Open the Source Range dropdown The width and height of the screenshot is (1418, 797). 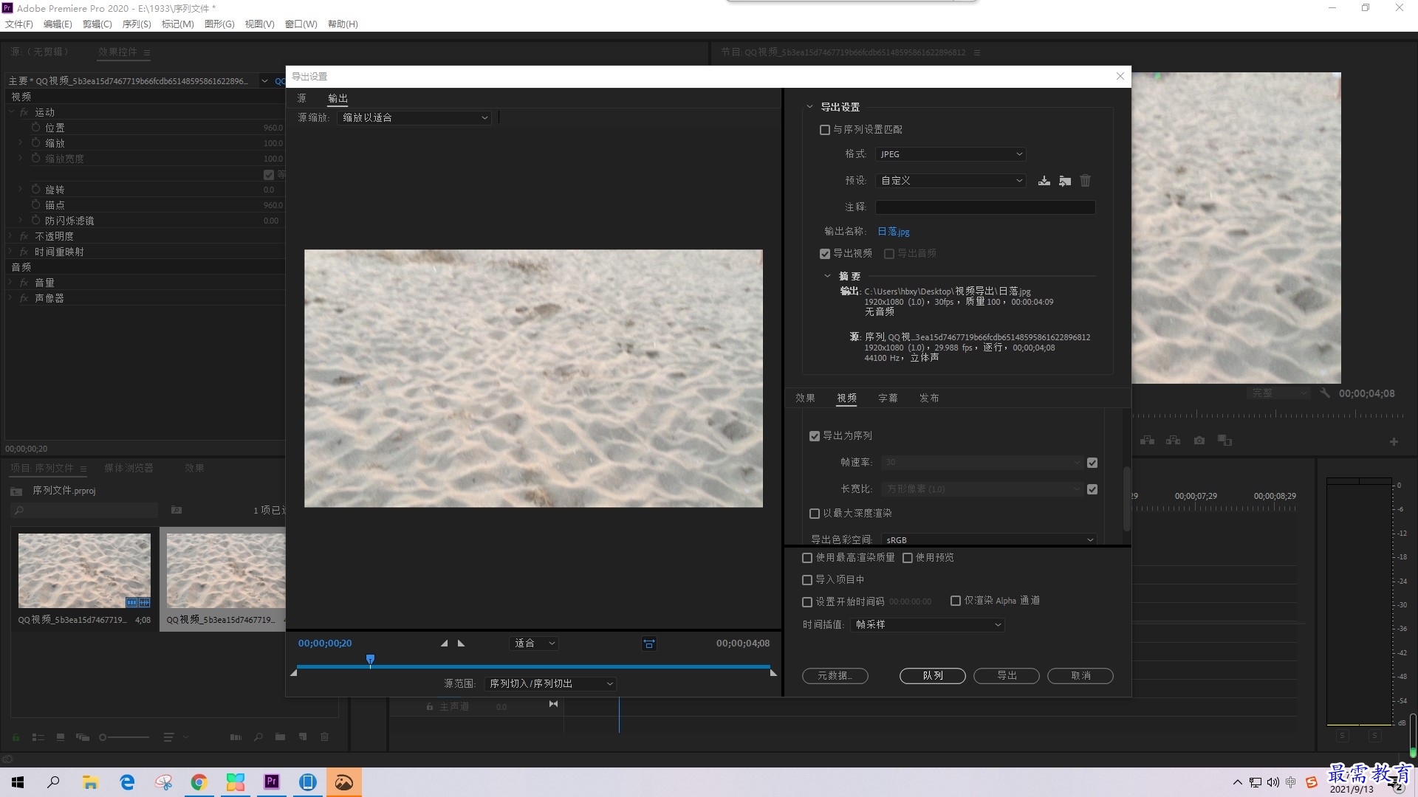(550, 684)
